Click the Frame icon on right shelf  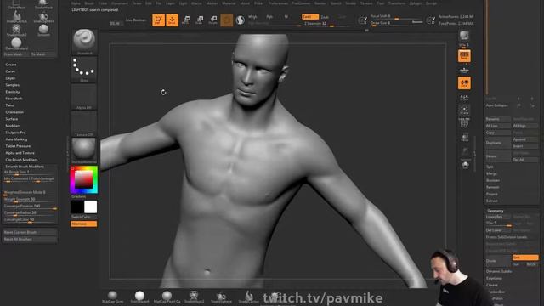pyautogui.click(x=464, y=110)
